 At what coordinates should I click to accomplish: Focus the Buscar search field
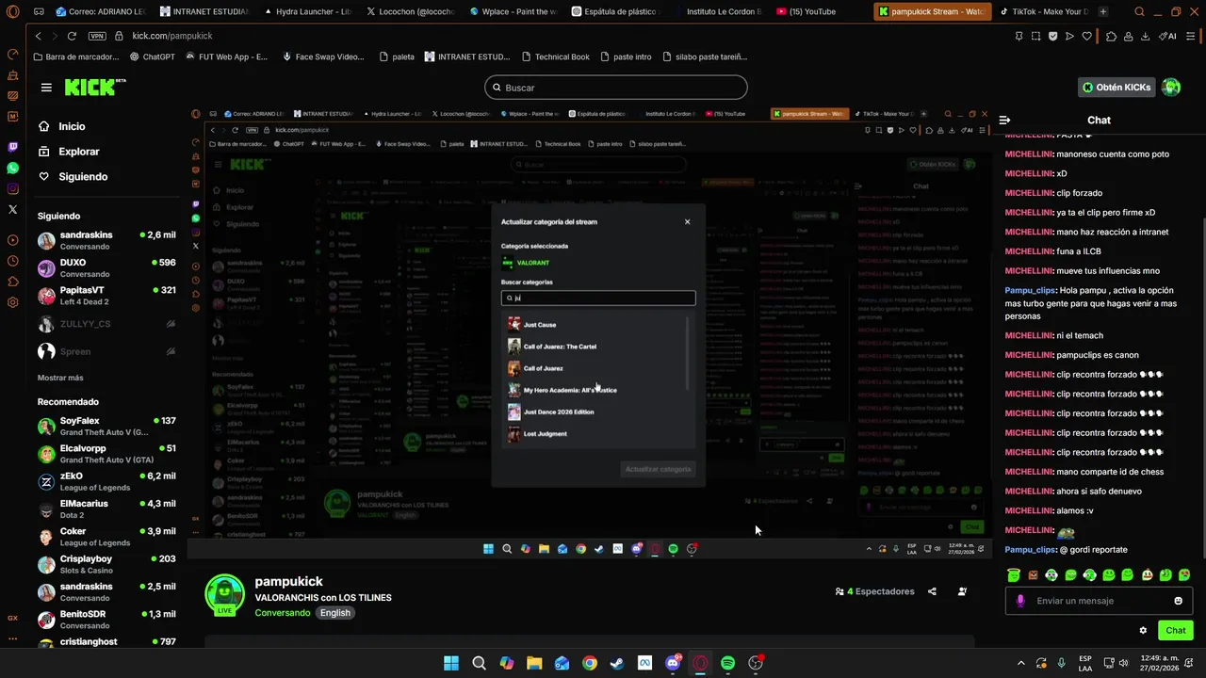[616, 88]
